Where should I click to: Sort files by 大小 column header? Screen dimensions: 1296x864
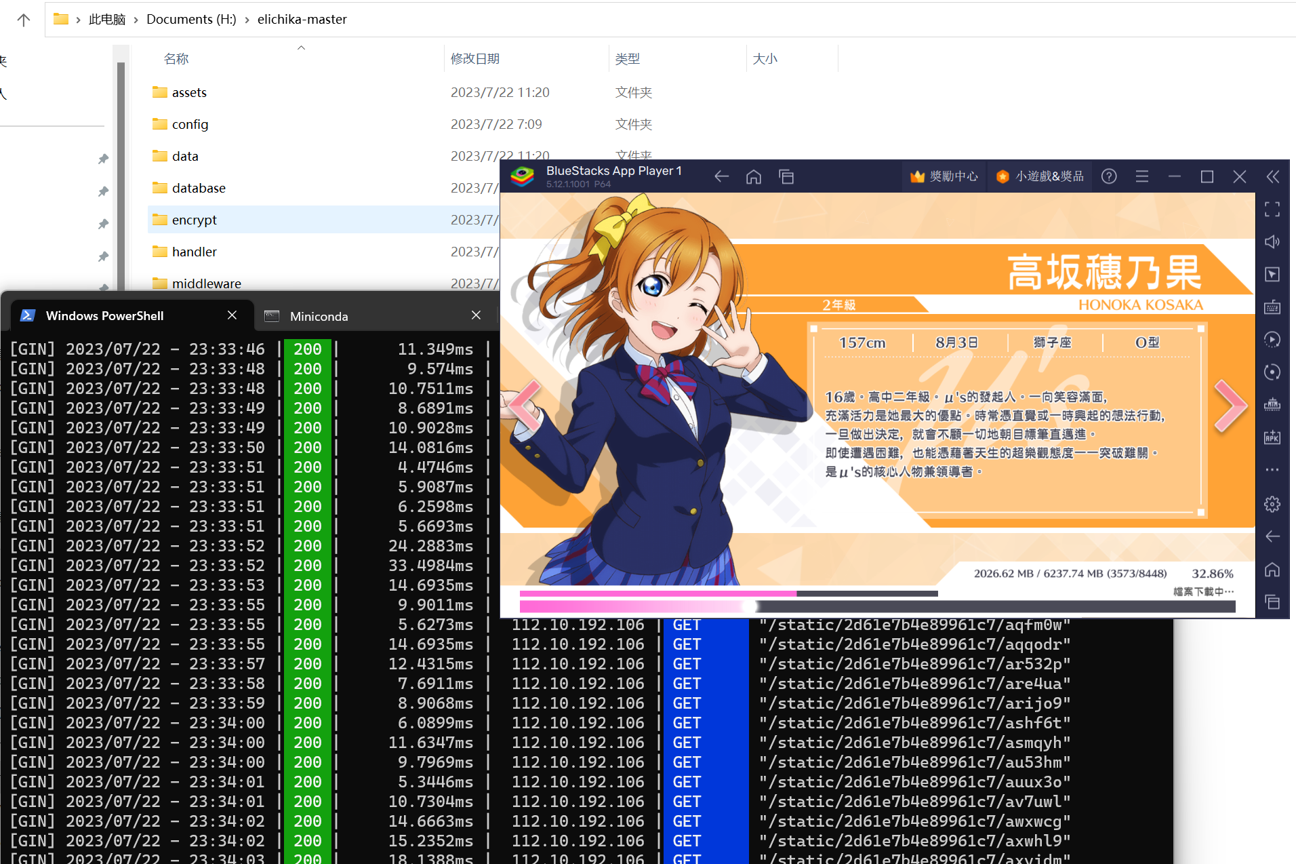[x=765, y=59]
